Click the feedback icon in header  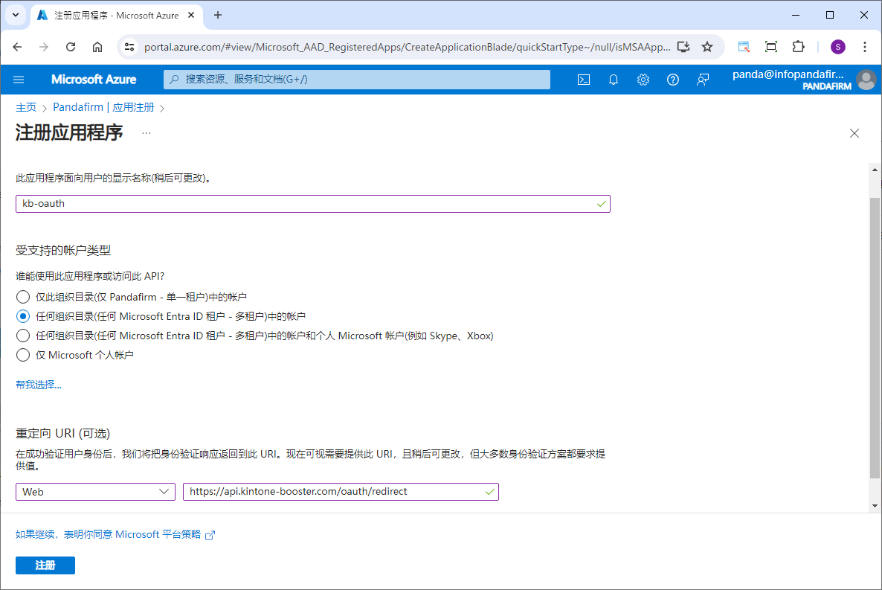coord(703,80)
